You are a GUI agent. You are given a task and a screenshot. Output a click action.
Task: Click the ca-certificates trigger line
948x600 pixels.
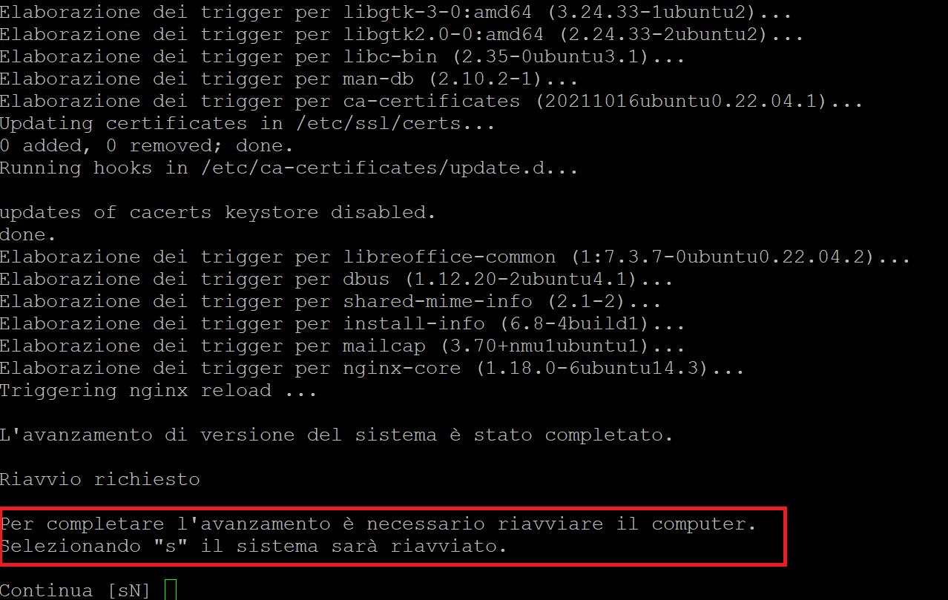[x=432, y=101]
